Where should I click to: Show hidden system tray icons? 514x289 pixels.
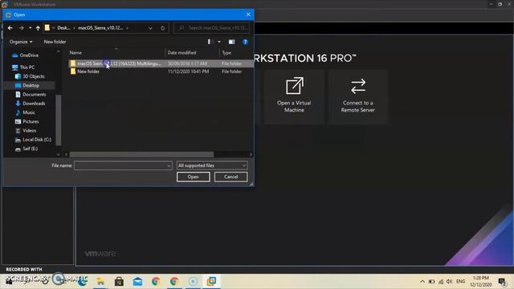point(422,282)
